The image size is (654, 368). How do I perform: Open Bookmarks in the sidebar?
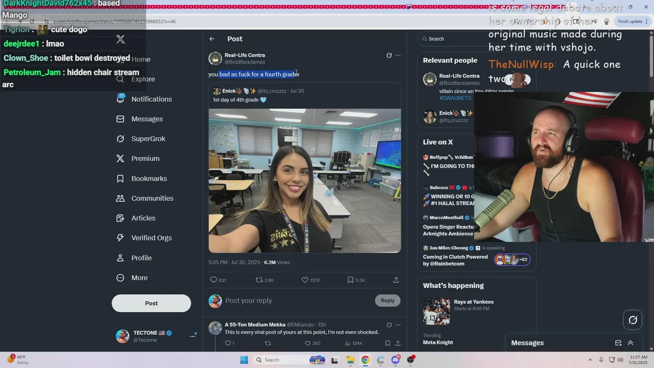142,178
